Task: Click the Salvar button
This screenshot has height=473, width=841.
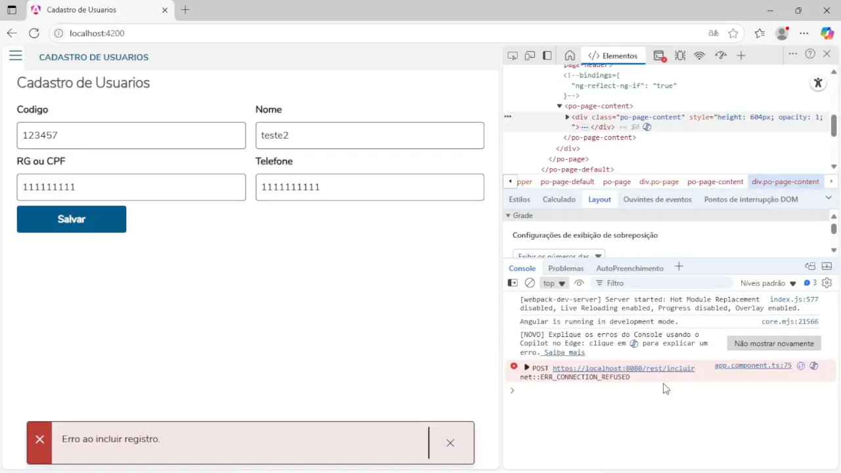Action: point(71,219)
